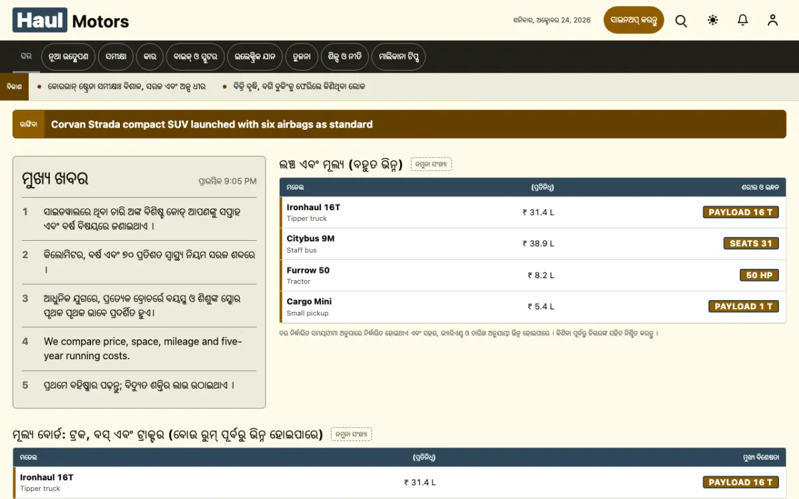Open the ticker headline starting with କୋରଭାନ୍
Screen dimensions: 799x499
[127, 86]
